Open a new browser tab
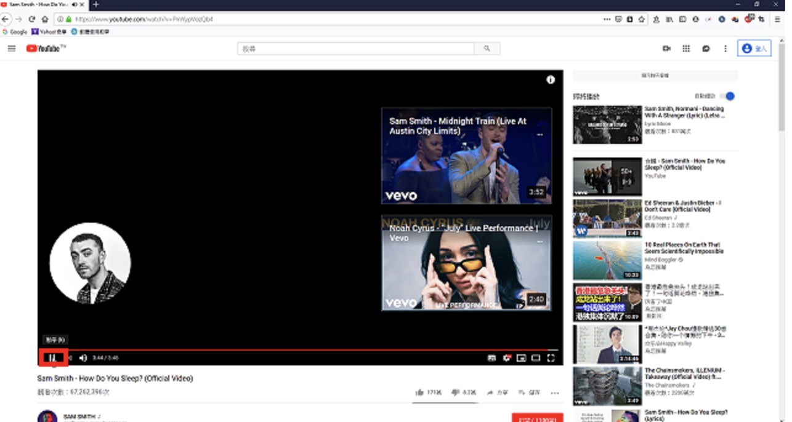This screenshot has height=422, width=792. [95, 4]
